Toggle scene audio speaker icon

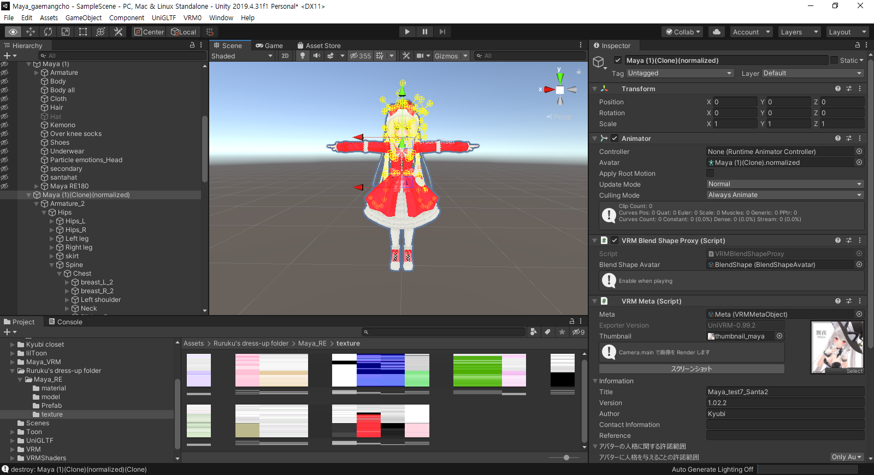click(316, 56)
